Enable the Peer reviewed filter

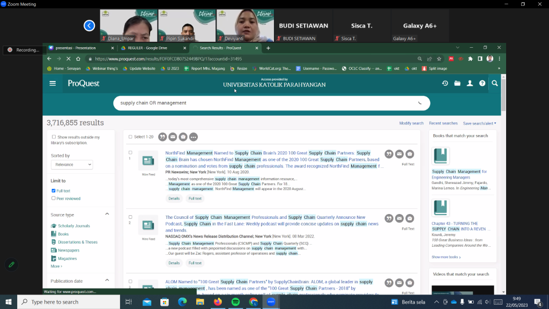coord(54,198)
